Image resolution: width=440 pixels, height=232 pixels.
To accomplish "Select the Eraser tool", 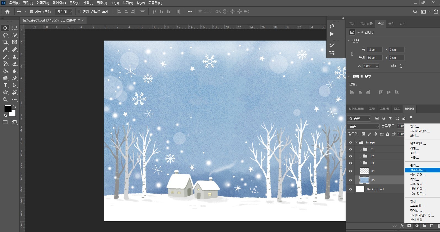I will [x=15, y=64].
